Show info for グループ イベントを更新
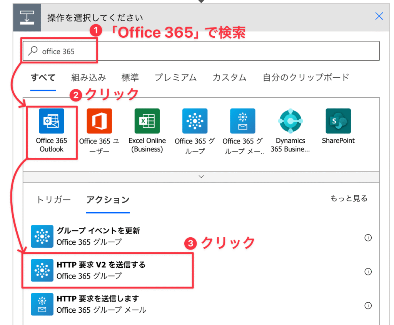394x325 pixels. coord(368,238)
